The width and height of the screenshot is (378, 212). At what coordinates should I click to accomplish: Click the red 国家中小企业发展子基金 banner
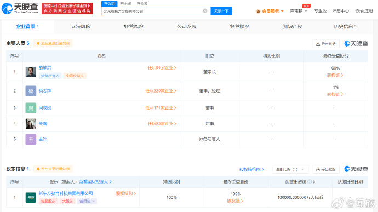point(67,8)
